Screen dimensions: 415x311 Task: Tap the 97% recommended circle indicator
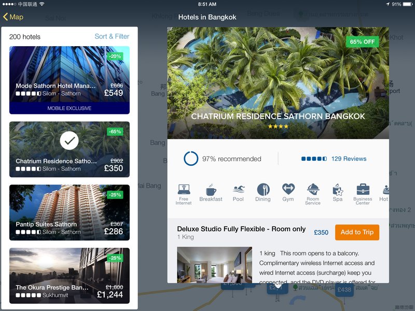click(x=191, y=159)
